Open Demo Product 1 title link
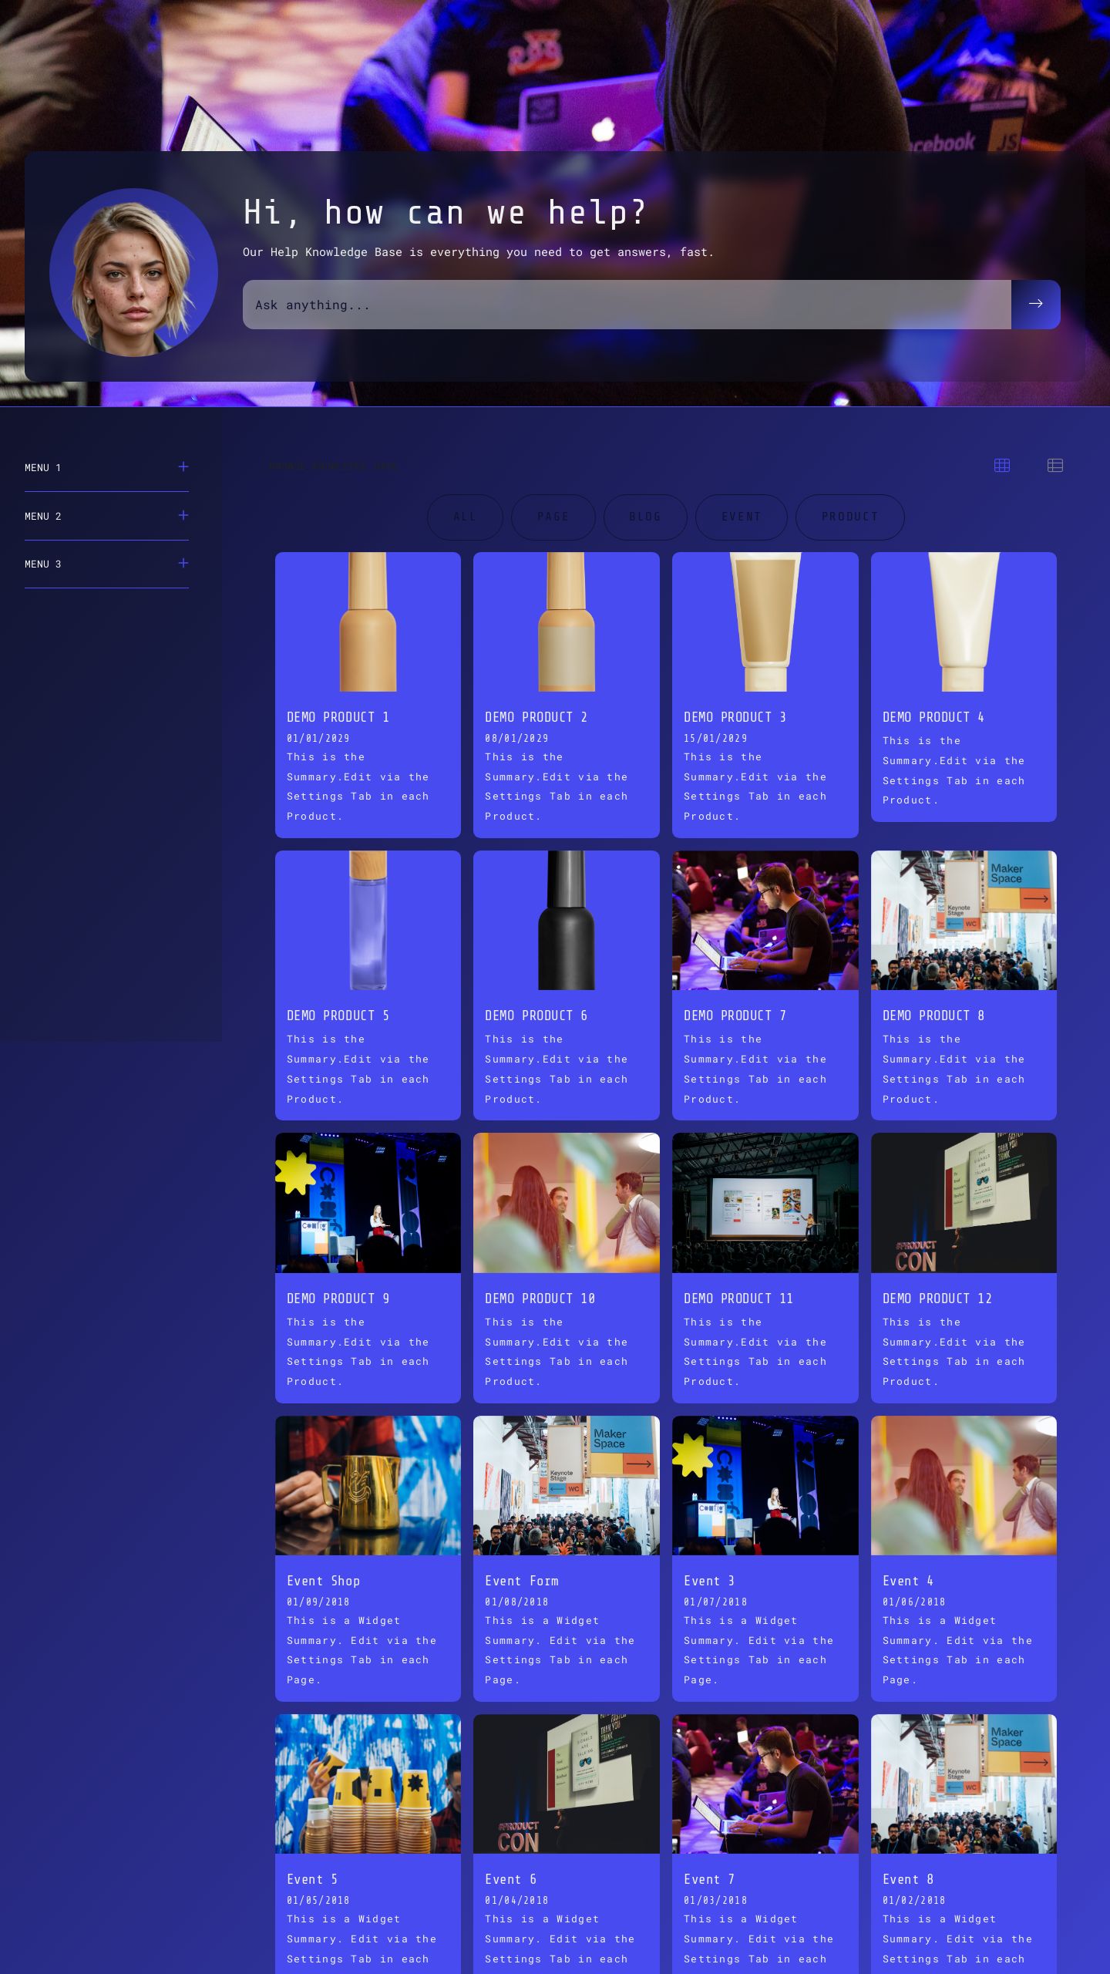Screen dimensions: 1110x1974 pyautogui.click(x=338, y=717)
